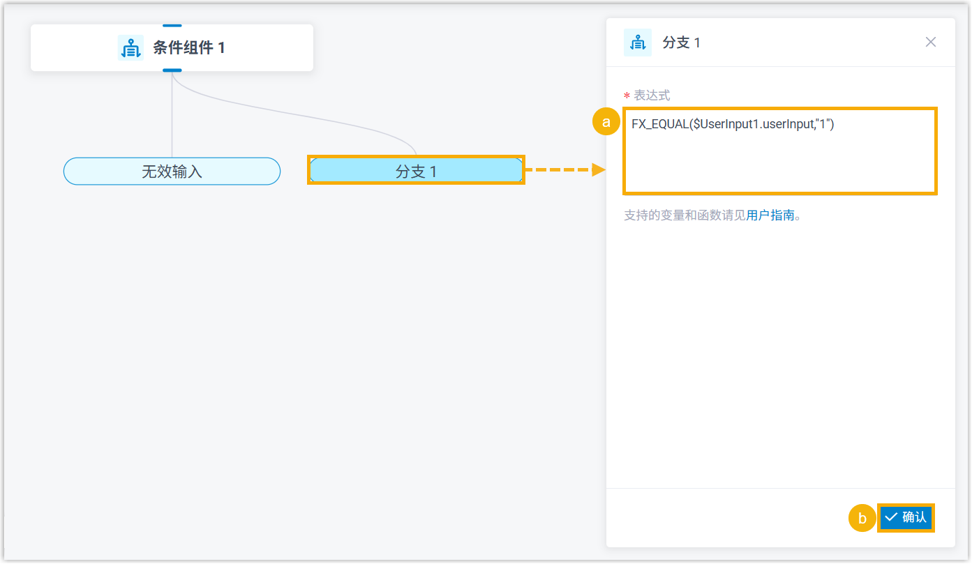Click the dashed orange arrow head
The image size is (972, 564).
tap(598, 169)
